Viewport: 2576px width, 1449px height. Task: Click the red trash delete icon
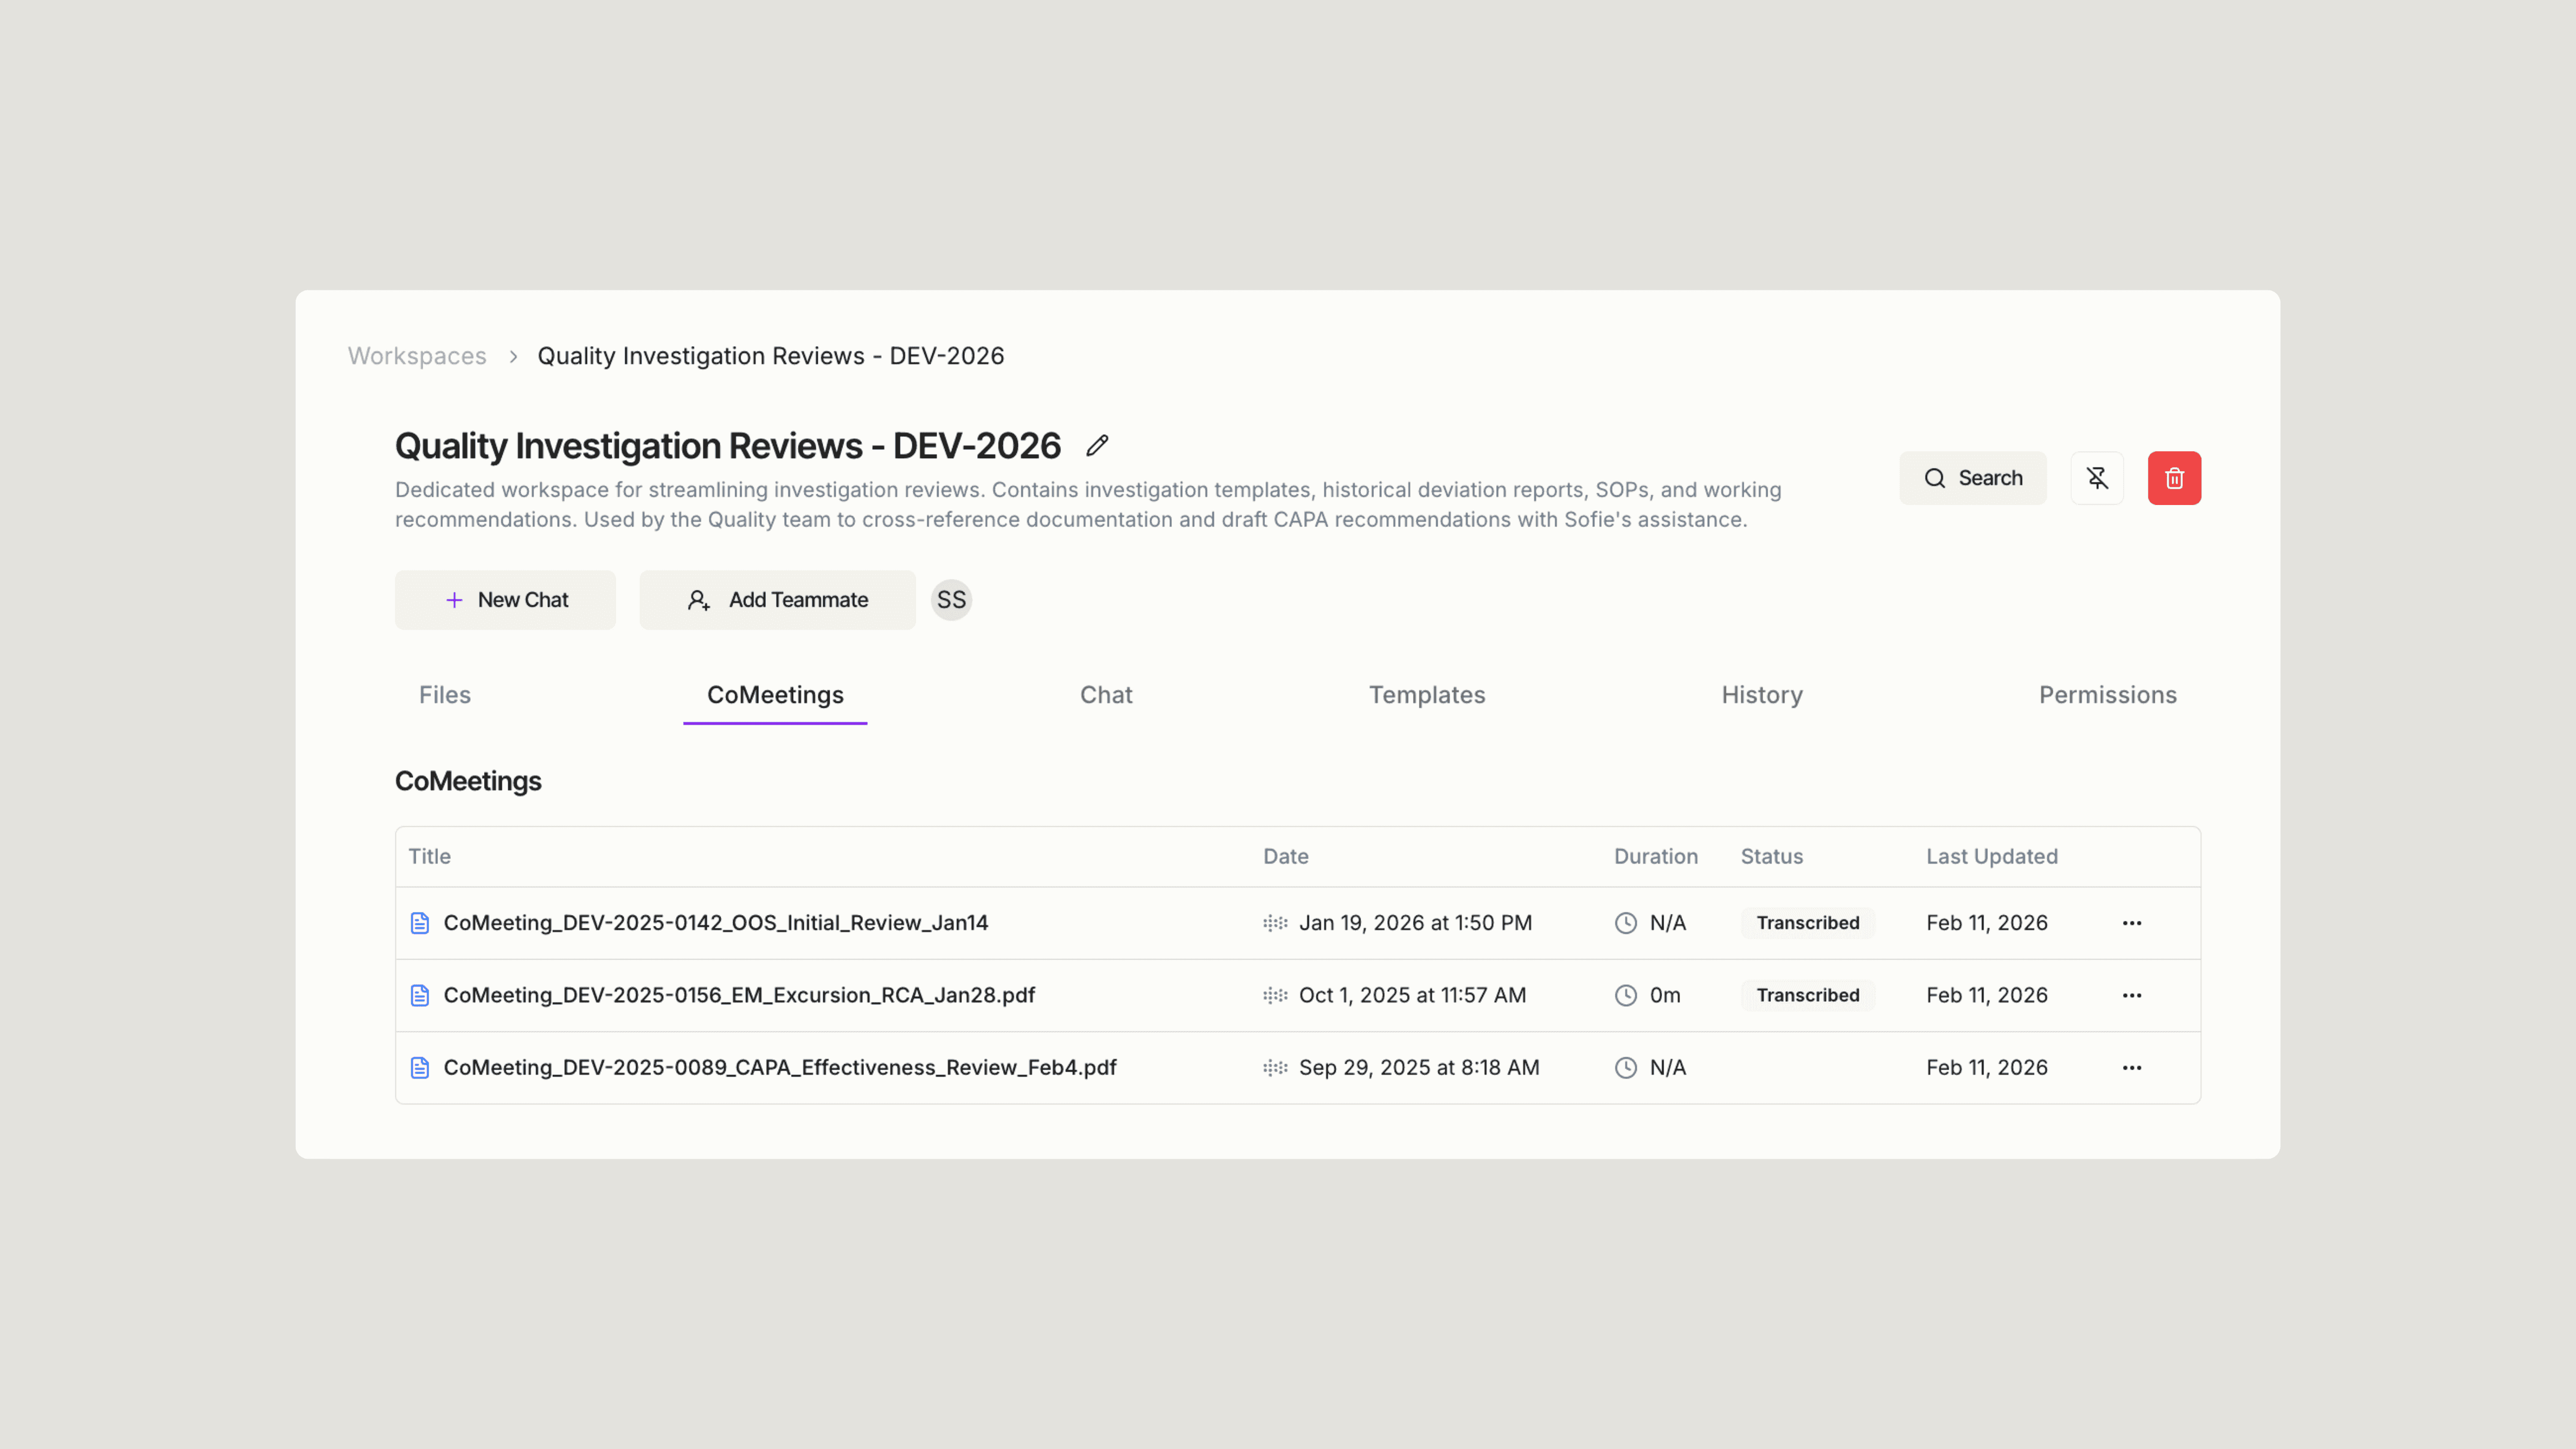point(2174,478)
